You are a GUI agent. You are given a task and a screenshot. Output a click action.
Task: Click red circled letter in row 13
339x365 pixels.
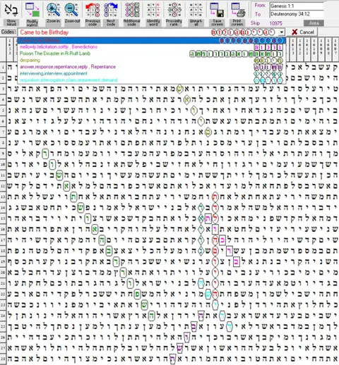coord(215,197)
